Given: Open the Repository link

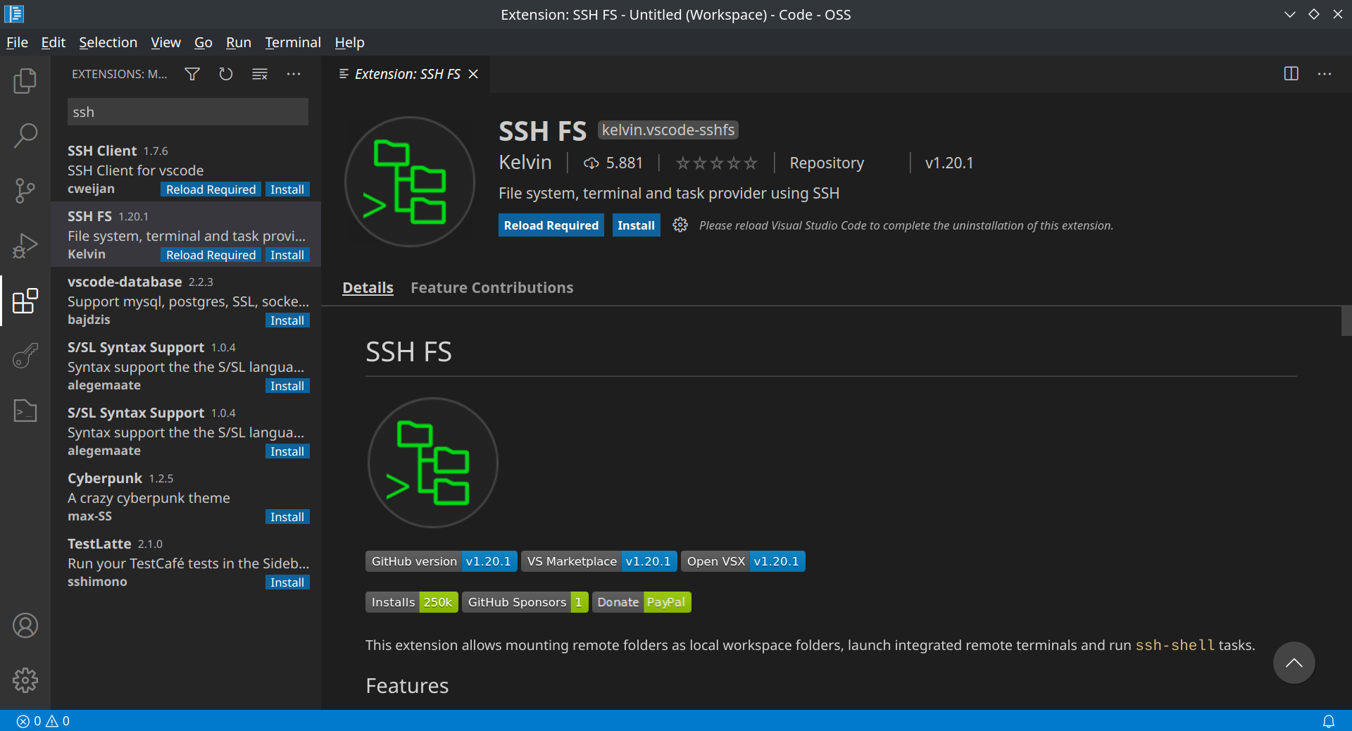Looking at the screenshot, I should click(x=827, y=163).
